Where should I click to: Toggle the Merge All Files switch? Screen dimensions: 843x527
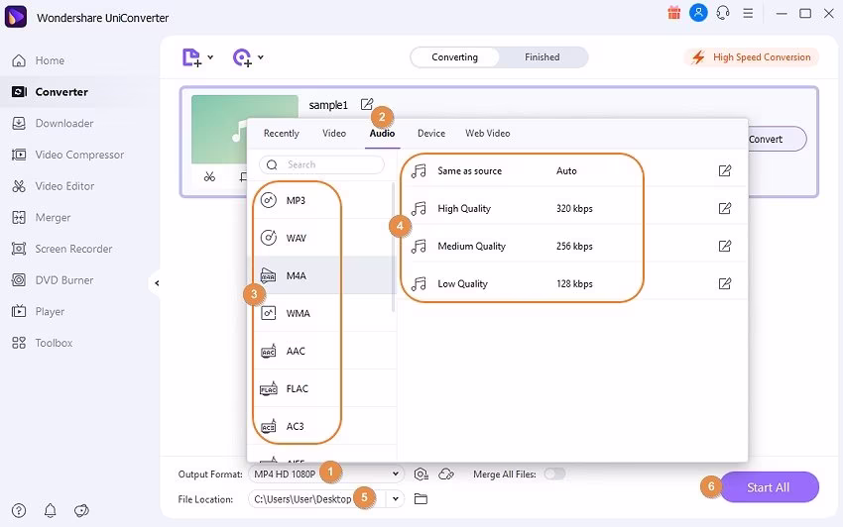pos(554,474)
